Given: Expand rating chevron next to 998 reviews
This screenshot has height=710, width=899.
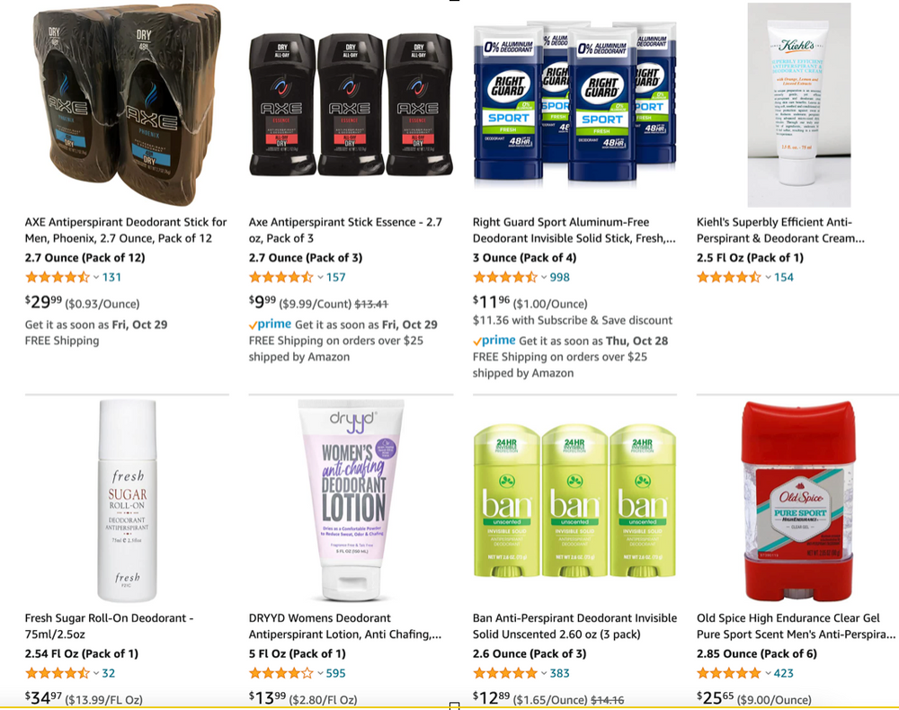Looking at the screenshot, I should pyautogui.click(x=544, y=278).
